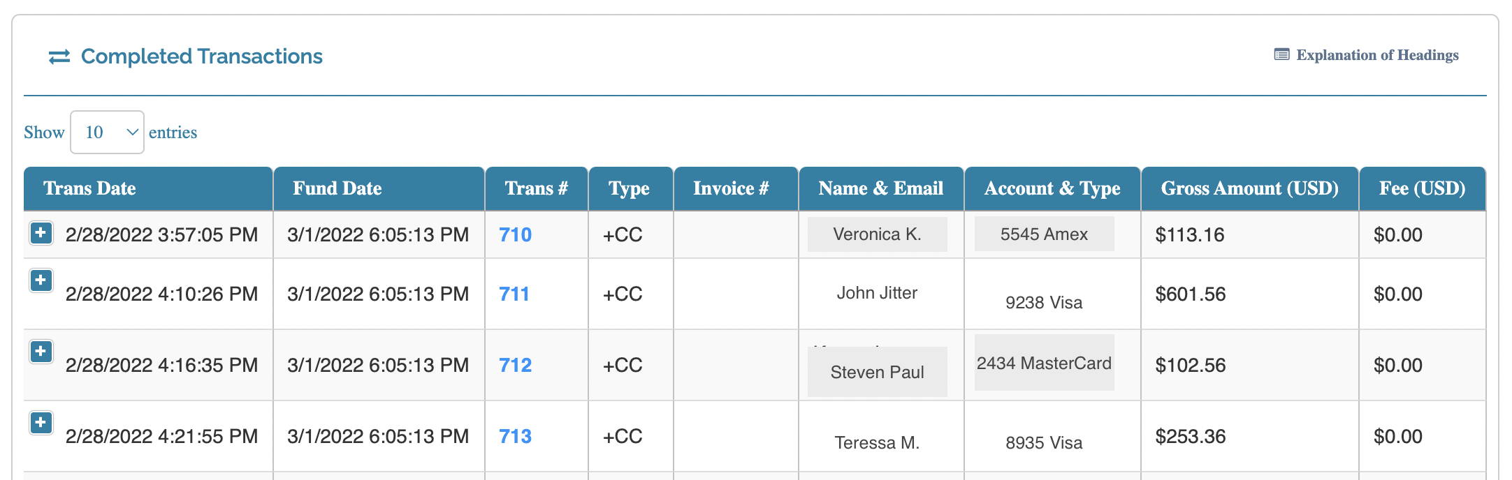Click plus icon beside 4:16:35 PM transaction
This screenshot has width=1512, height=480.
click(41, 352)
